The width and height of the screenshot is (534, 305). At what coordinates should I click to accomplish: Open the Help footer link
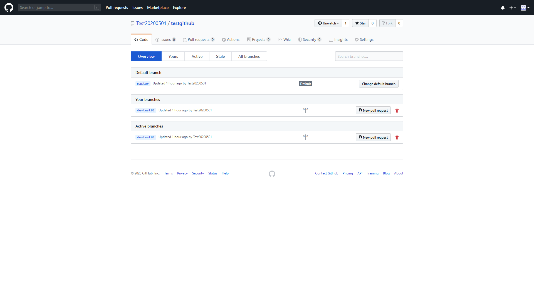tap(225, 173)
